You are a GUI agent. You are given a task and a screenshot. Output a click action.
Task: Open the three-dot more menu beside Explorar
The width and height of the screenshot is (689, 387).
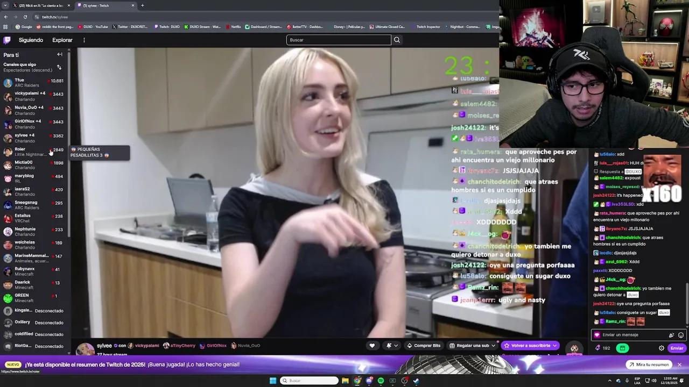tap(84, 40)
